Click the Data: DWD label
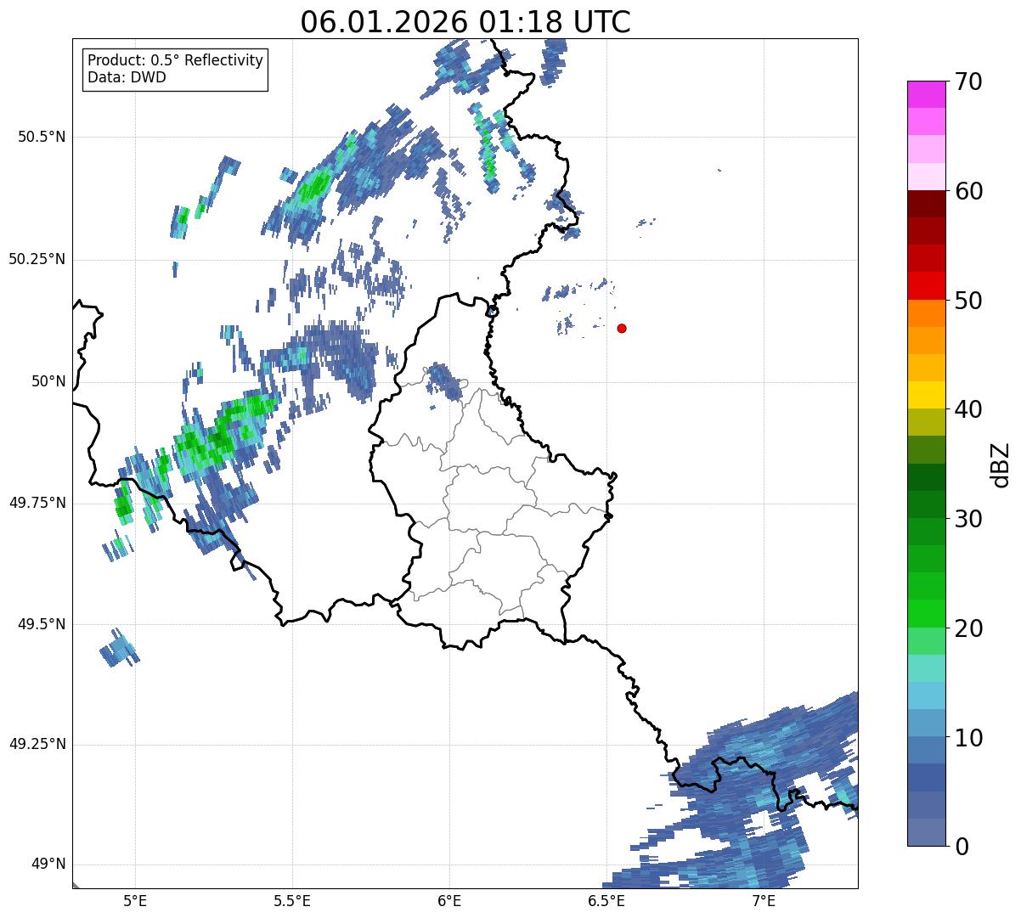1021x918 pixels. 127,77
